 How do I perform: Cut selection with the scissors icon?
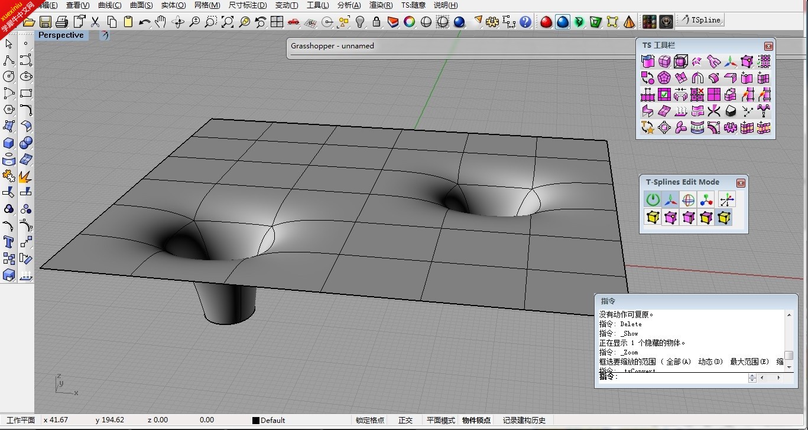95,22
